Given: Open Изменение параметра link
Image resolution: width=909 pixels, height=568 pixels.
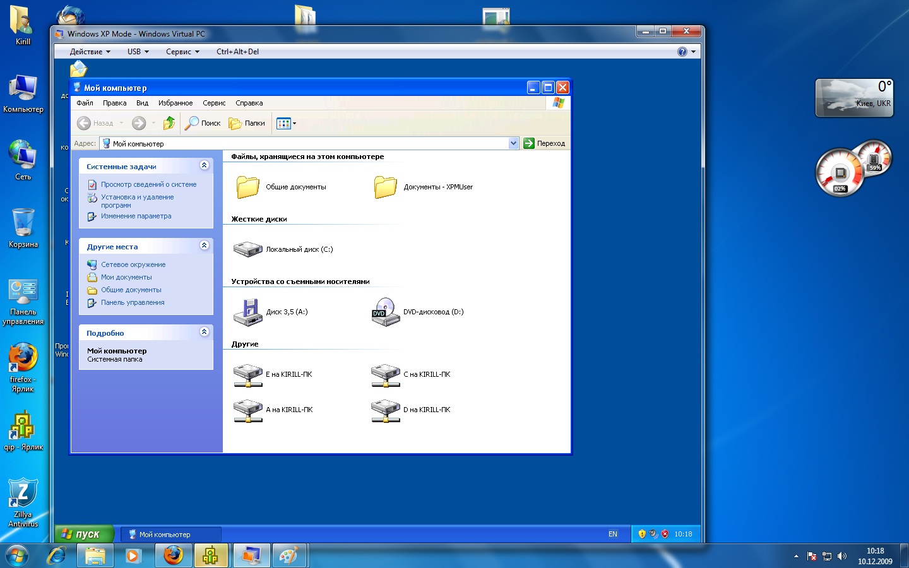Looking at the screenshot, I should point(136,216).
